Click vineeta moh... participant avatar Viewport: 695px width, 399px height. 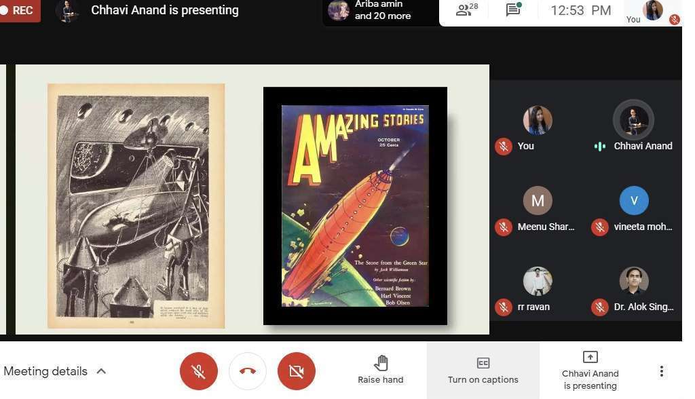click(x=634, y=200)
